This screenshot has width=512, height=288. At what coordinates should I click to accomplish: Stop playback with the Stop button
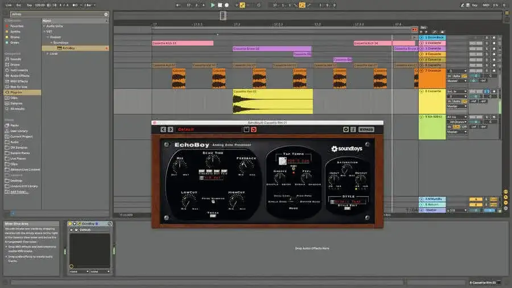tap(220, 5)
